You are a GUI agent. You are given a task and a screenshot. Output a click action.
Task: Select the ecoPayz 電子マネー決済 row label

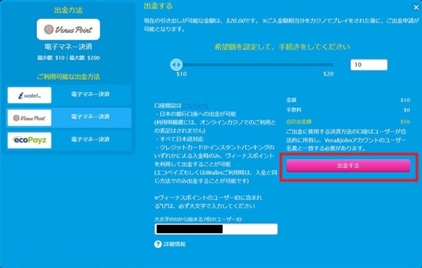click(x=90, y=140)
